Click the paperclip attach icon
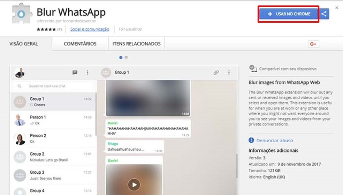The image size is (343, 195). click(216, 73)
